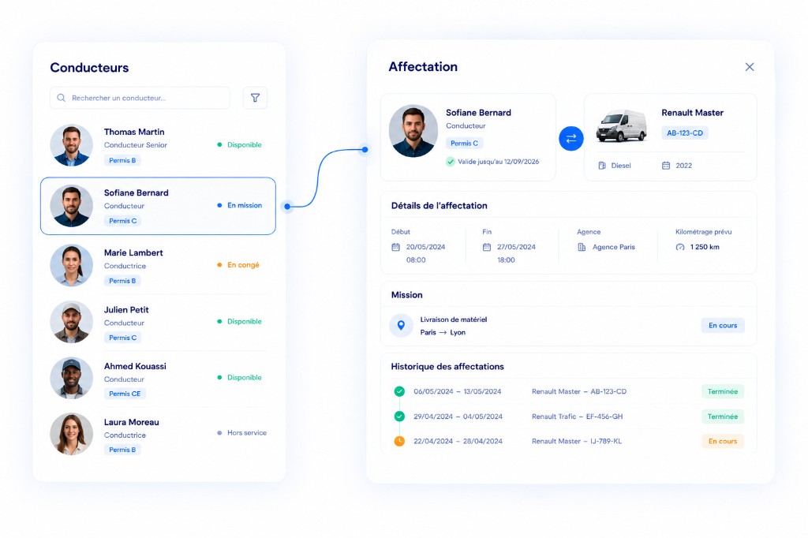Click the mission location pin icon
Viewport: 808px width, 538px height.
tap(401, 326)
